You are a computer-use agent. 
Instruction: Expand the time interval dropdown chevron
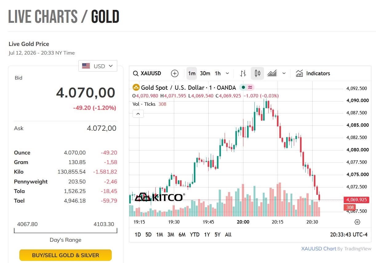pyautogui.click(x=227, y=73)
